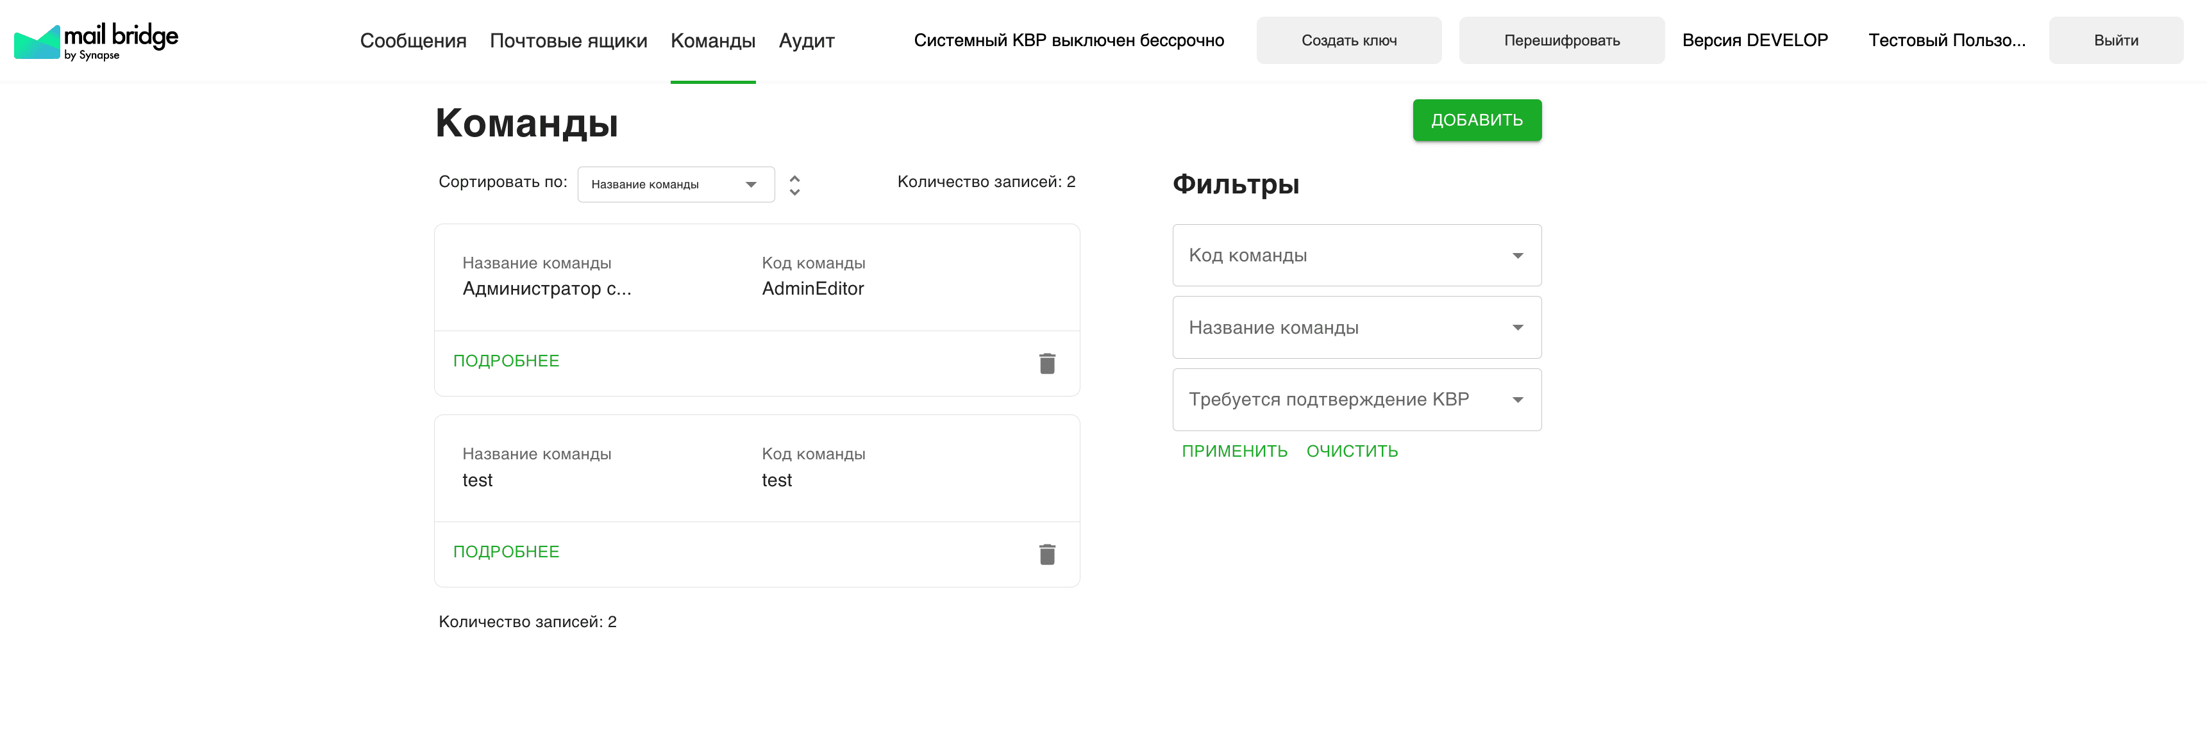Expand Требуется подтверждение КВР filter
Image resolution: width=2207 pixels, height=729 pixels.
tap(1356, 400)
